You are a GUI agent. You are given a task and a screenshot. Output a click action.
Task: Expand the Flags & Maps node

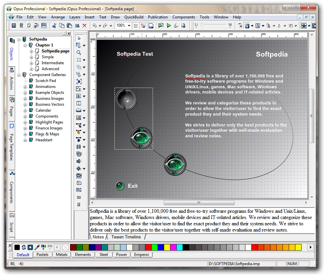(x=25, y=134)
